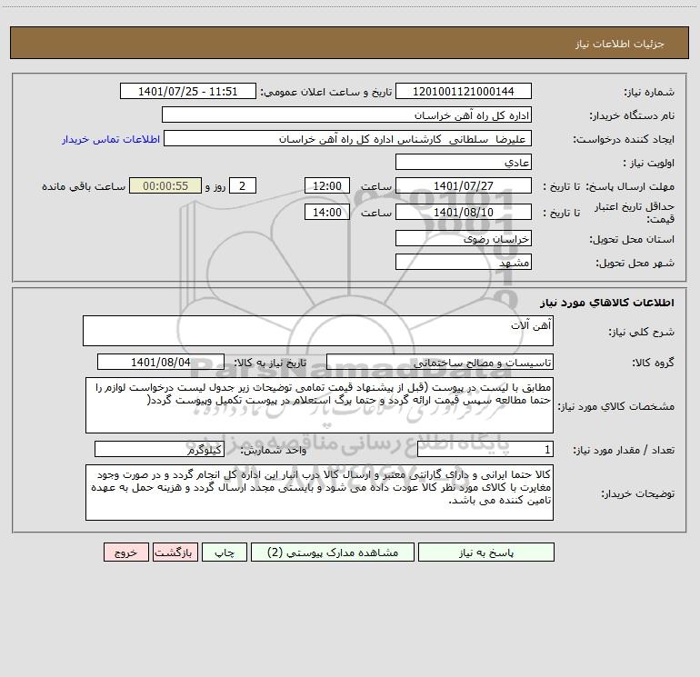This screenshot has width=700, height=677.
Task: Click buyer notes text box
Action: point(319,493)
